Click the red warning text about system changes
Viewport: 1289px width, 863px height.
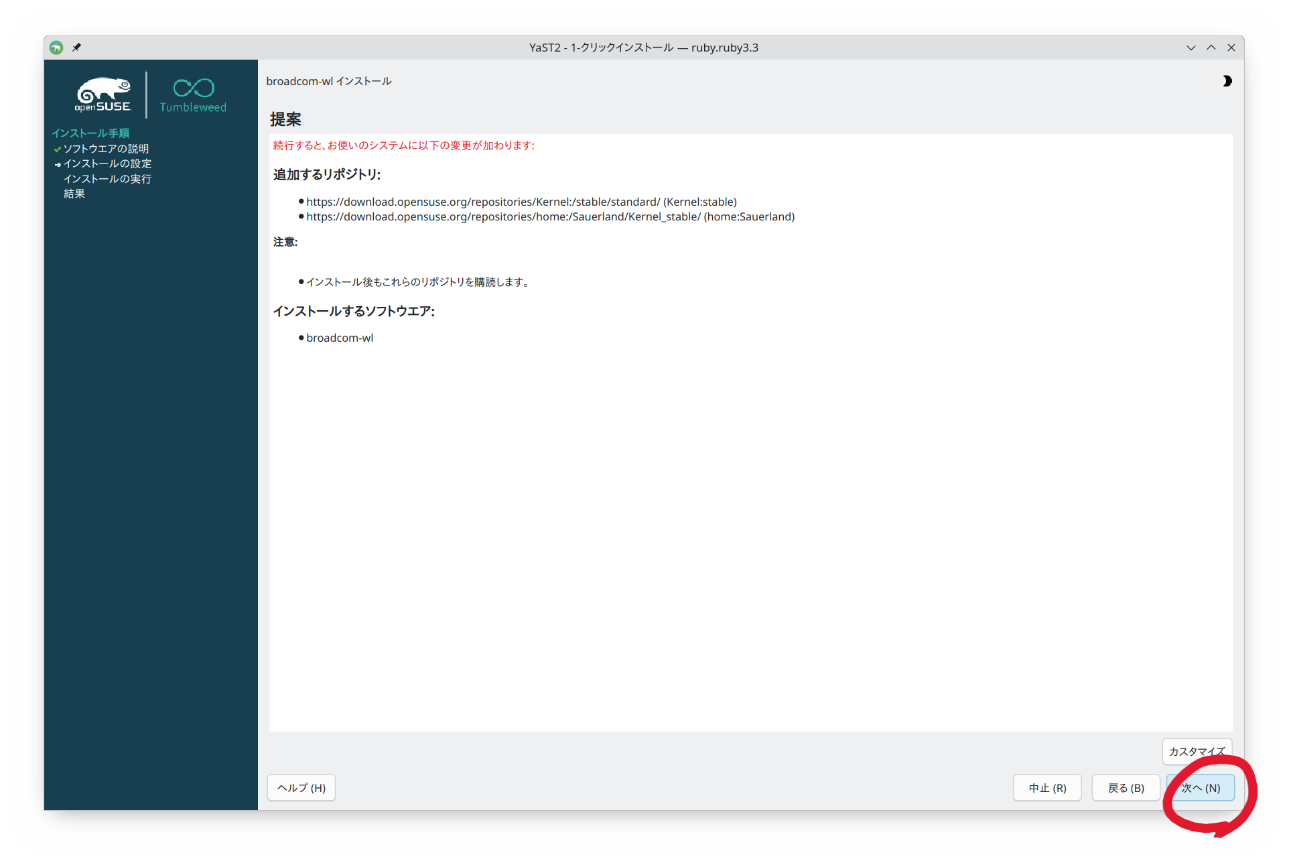tap(403, 145)
